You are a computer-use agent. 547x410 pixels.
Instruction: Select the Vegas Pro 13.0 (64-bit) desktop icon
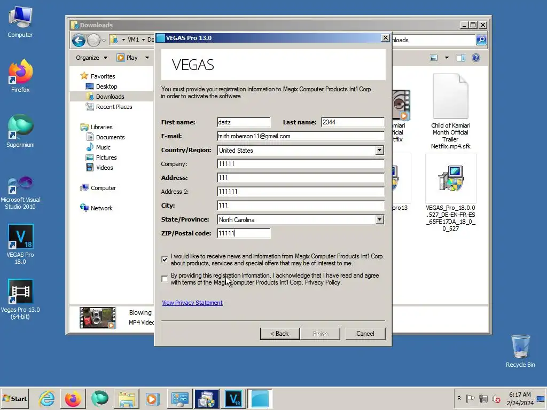click(x=20, y=299)
